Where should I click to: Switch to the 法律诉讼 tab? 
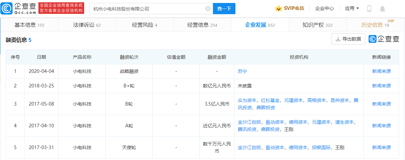(x=87, y=25)
